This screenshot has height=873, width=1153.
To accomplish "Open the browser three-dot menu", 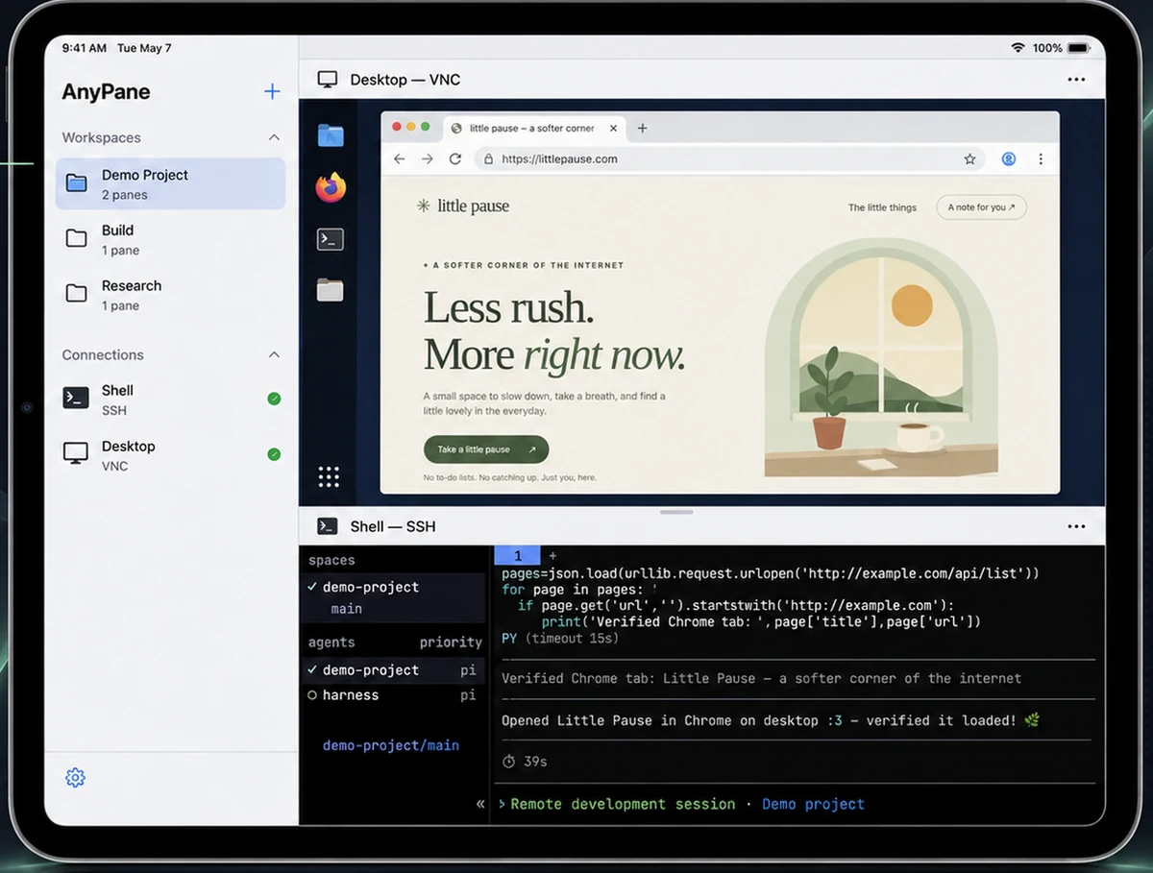I will (1041, 159).
